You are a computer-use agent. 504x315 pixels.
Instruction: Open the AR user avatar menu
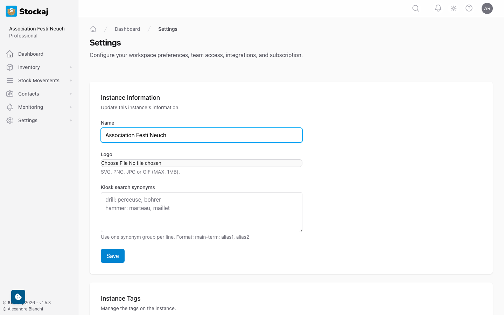pos(487,8)
